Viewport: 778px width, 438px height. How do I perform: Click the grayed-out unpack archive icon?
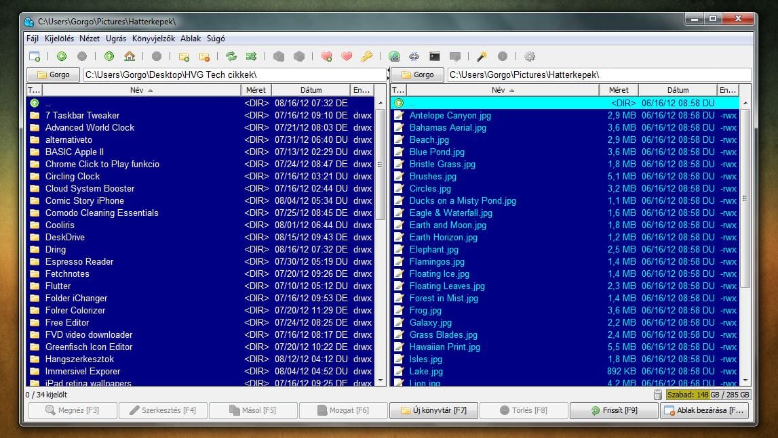click(x=299, y=56)
